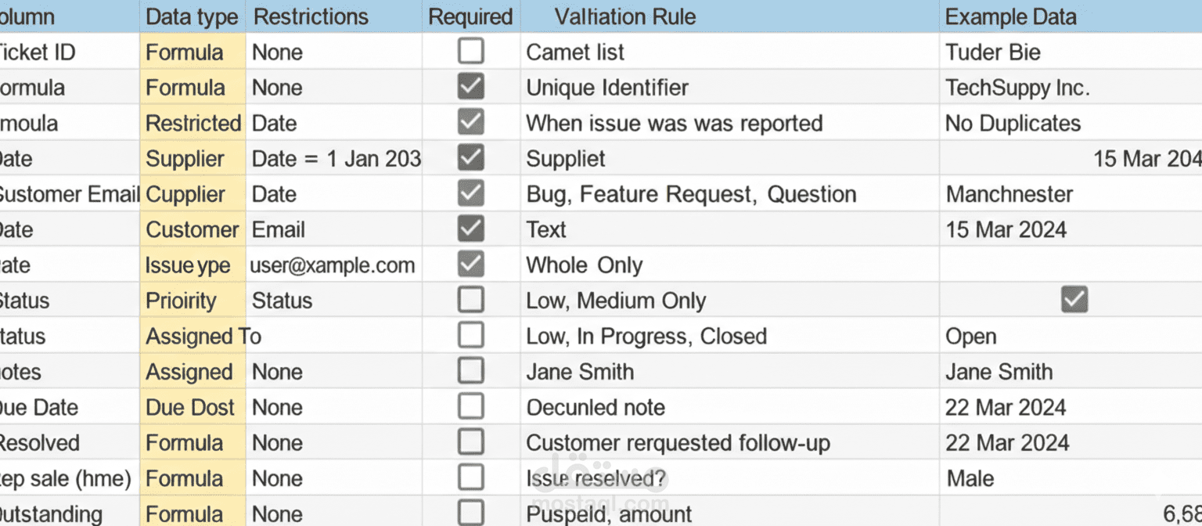Click the Restrictions column header

coord(311,16)
